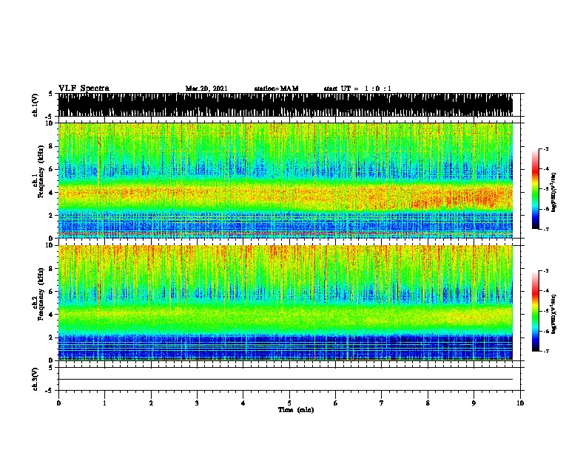Click the time axis tick label "3"
The image size is (586, 452).
(x=197, y=403)
